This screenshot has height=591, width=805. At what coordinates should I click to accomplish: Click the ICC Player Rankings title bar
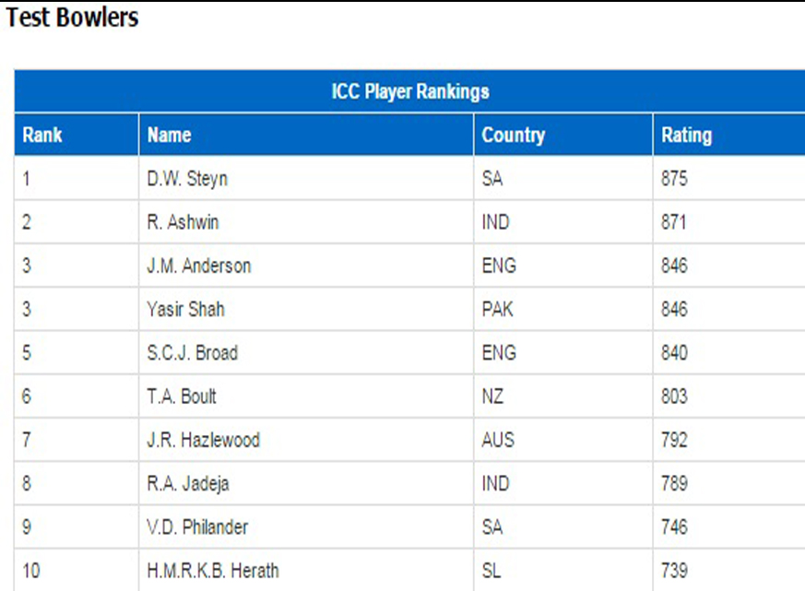(409, 91)
